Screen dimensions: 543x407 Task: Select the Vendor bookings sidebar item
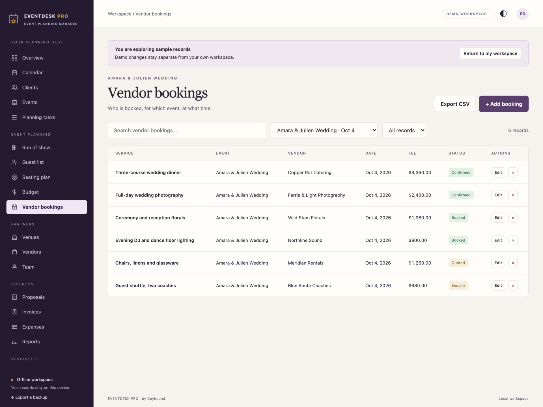[x=47, y=207]
